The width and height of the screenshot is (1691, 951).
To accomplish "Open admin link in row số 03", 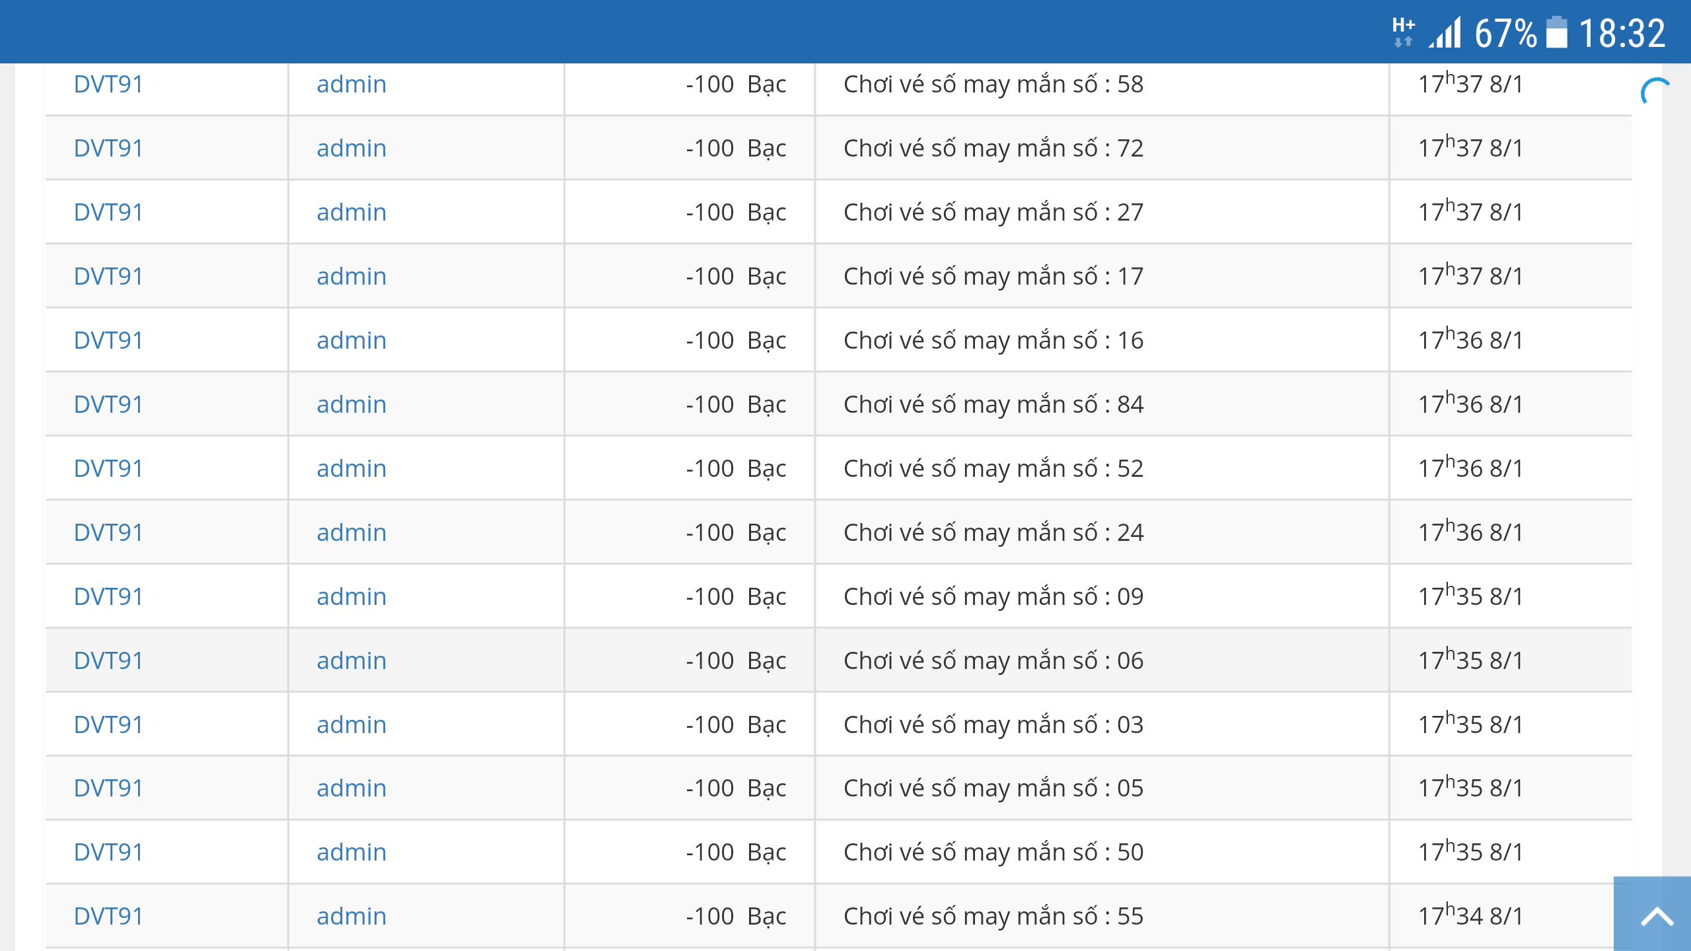I will pos(351,725).
